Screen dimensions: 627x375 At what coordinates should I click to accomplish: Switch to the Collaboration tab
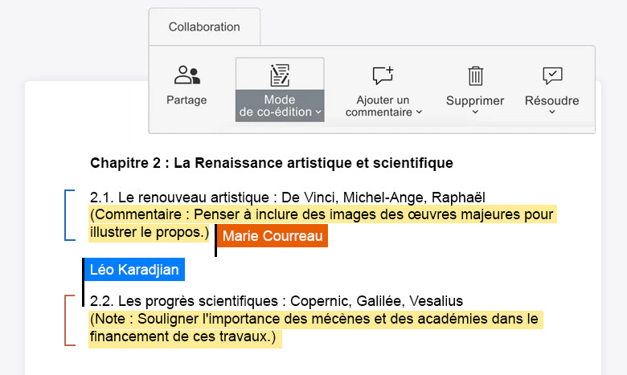click(204, 26)
